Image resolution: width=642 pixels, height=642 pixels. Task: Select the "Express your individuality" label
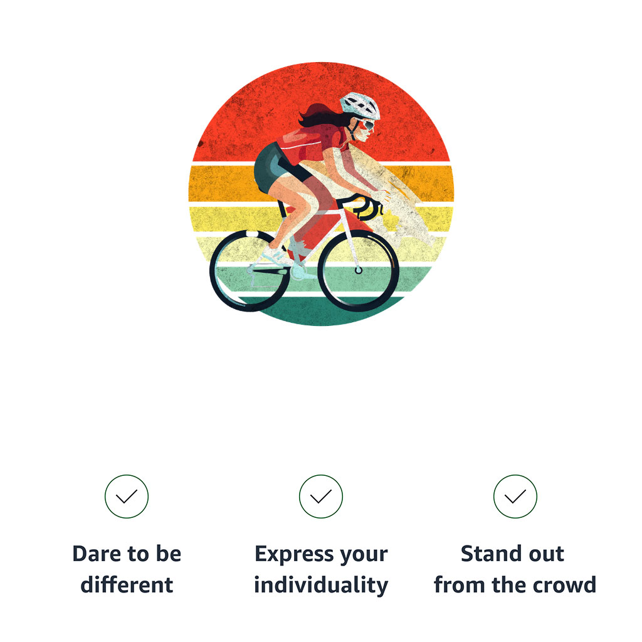pos(321,569)
